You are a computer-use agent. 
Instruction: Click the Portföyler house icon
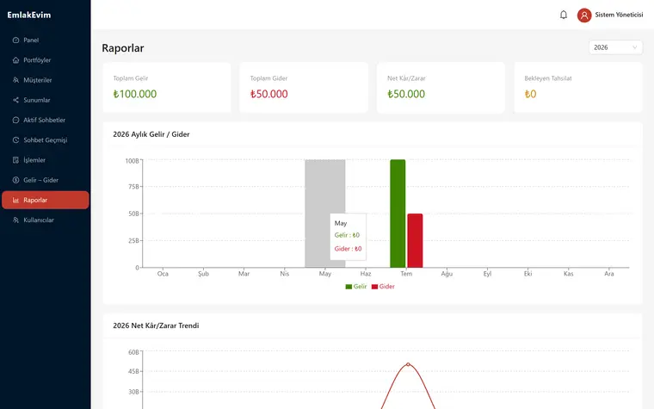pos(15,60)
